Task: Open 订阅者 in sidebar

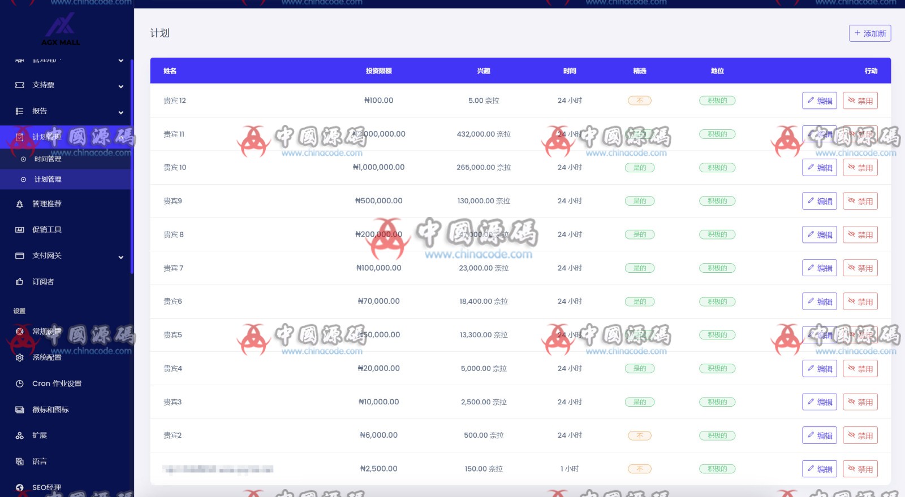Action: [x=65, y=282]
